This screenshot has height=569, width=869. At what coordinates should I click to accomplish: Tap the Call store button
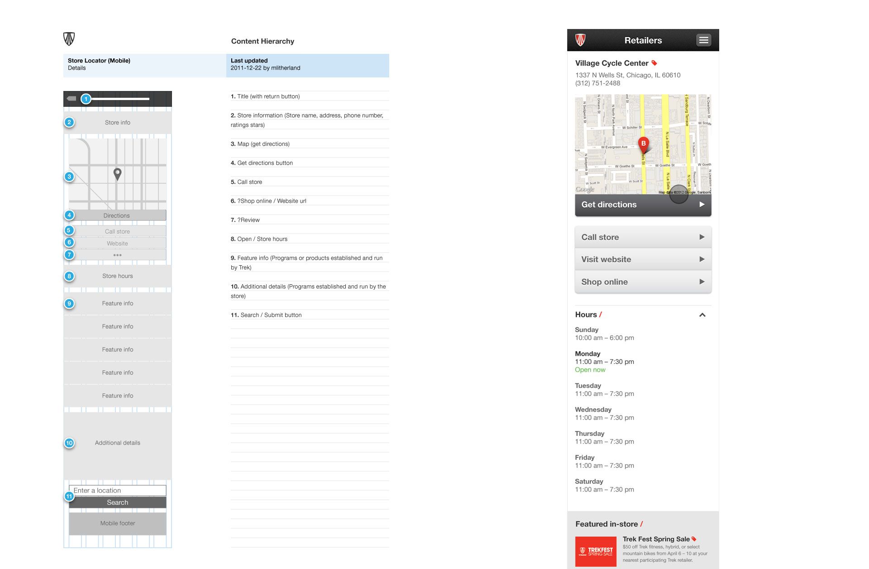(643, 237)
